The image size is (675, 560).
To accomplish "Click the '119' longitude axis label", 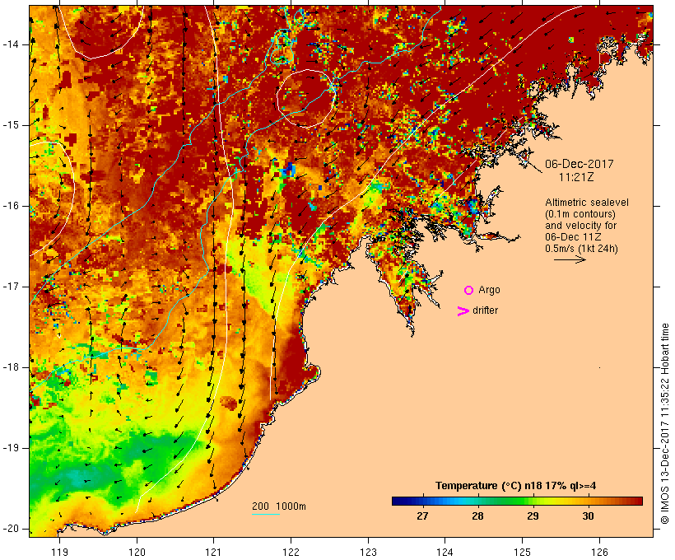I will point(60,552).
